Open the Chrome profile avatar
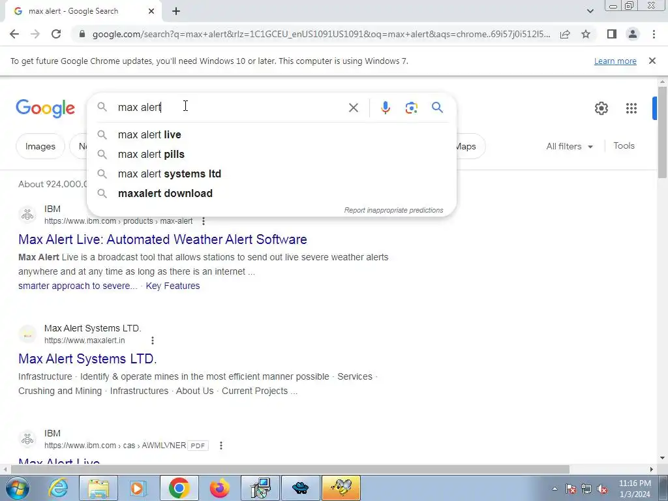Screen dimensions: 668x501 (x=633, y=34)
